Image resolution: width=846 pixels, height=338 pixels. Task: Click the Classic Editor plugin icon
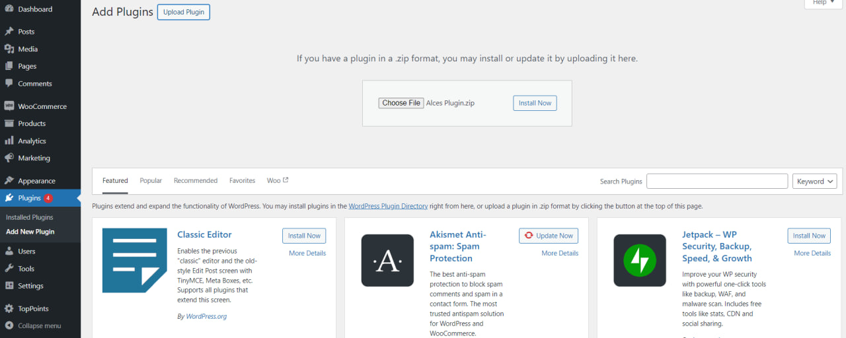134,260
